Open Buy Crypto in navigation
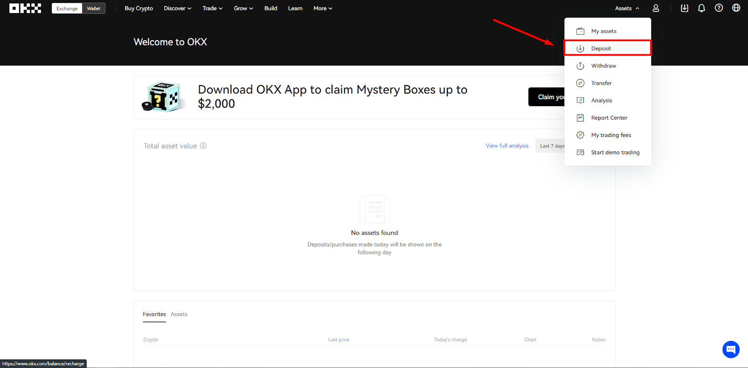The height and width of the screenshot is (368, 748). click(139, 8)
